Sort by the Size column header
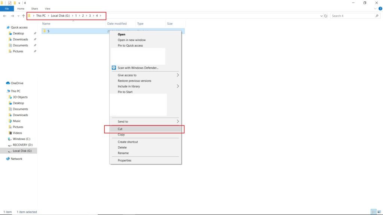Screen dimensions: 383x215 [170, 24]
